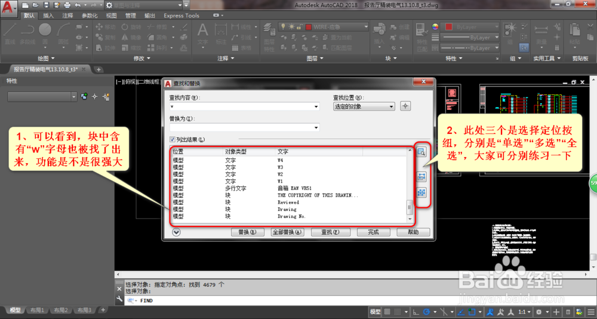This screenshot has width=597, height=319.
Task: Toggle PICKADD mode in properties palette
Action: (x=84, y=97)
